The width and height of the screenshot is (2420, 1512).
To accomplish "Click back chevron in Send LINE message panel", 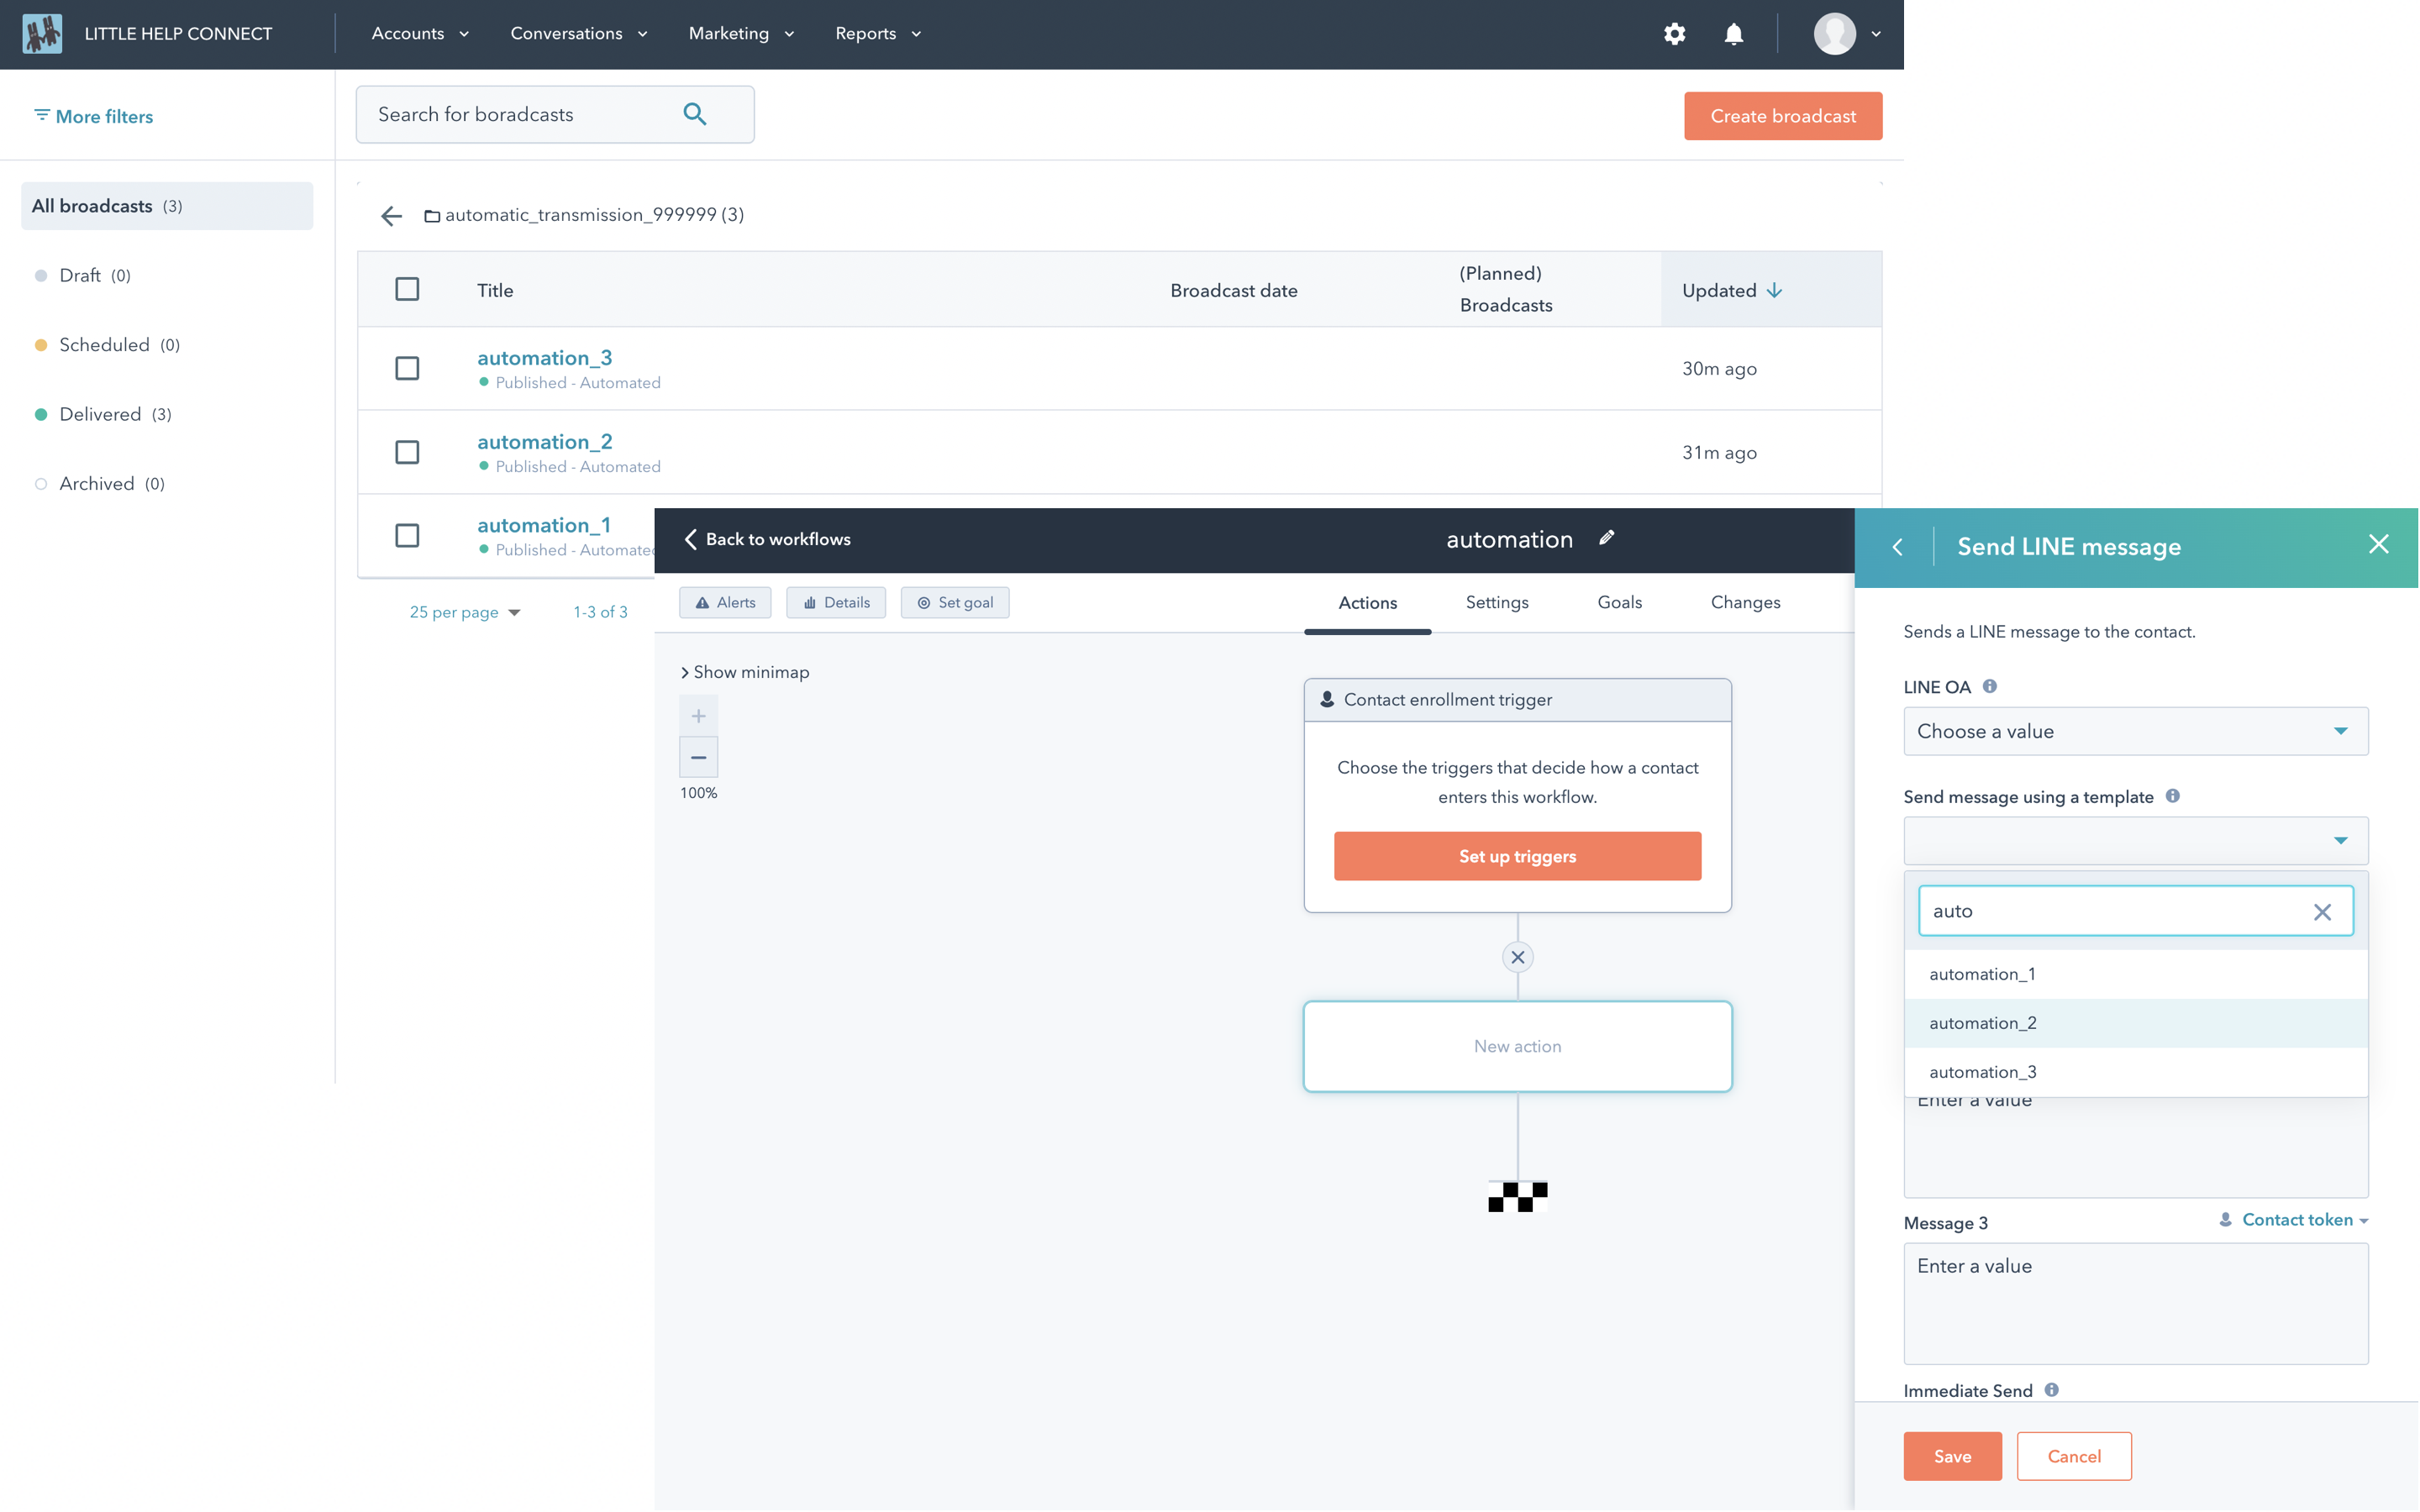I will pyautogui.click(x=1898, y=547).
